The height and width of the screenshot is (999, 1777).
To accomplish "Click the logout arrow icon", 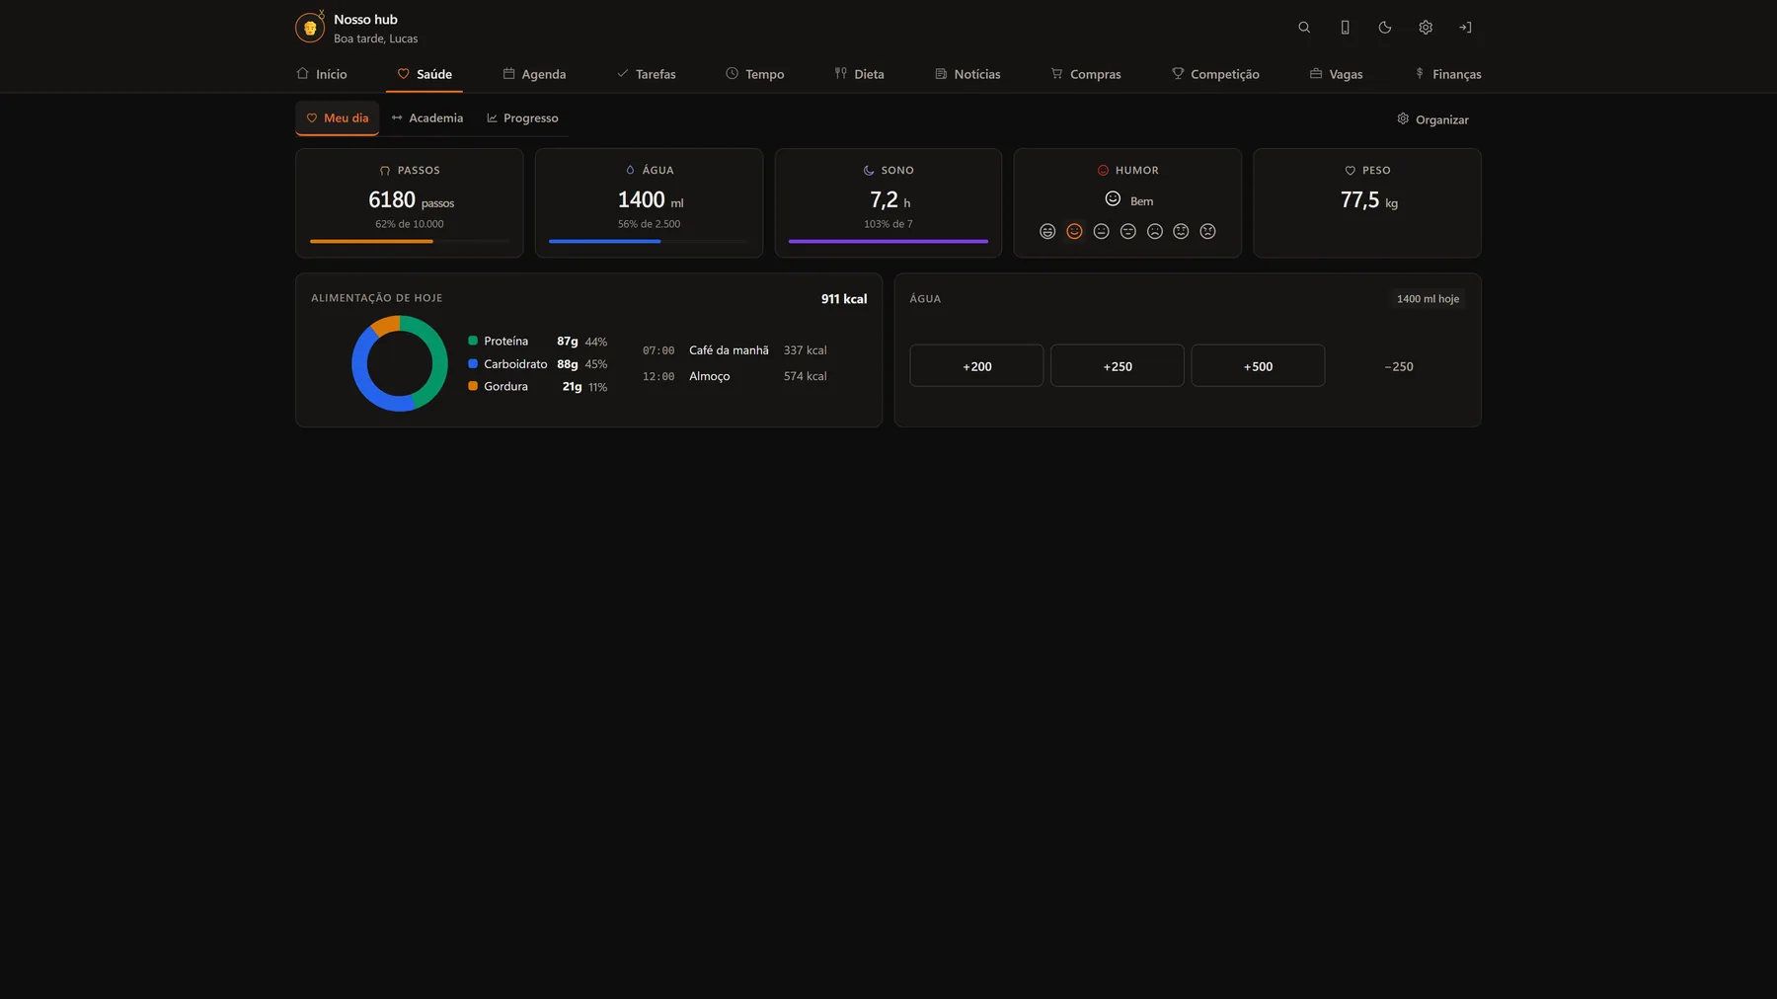I will [1466, 28].
